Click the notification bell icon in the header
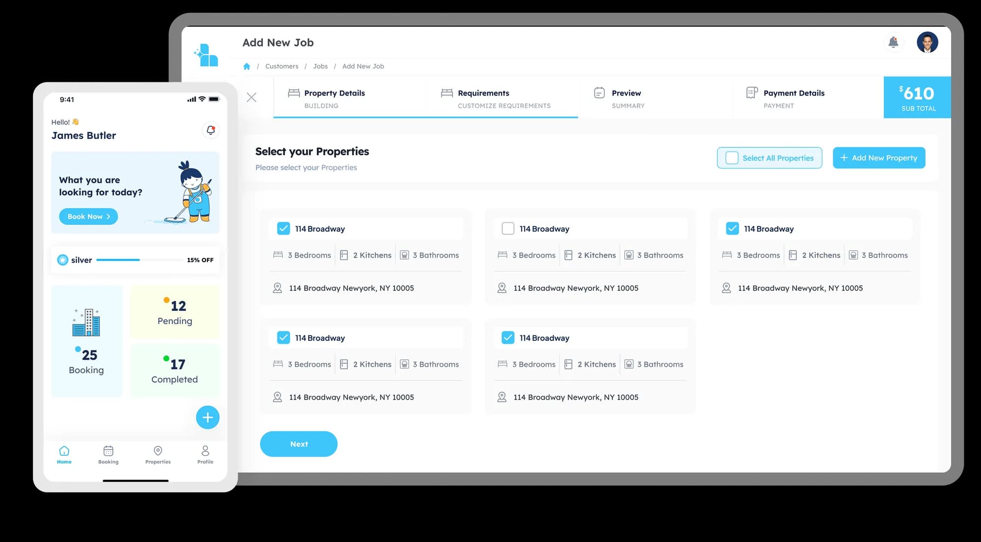Screen dimensions: 981x542 894,43
